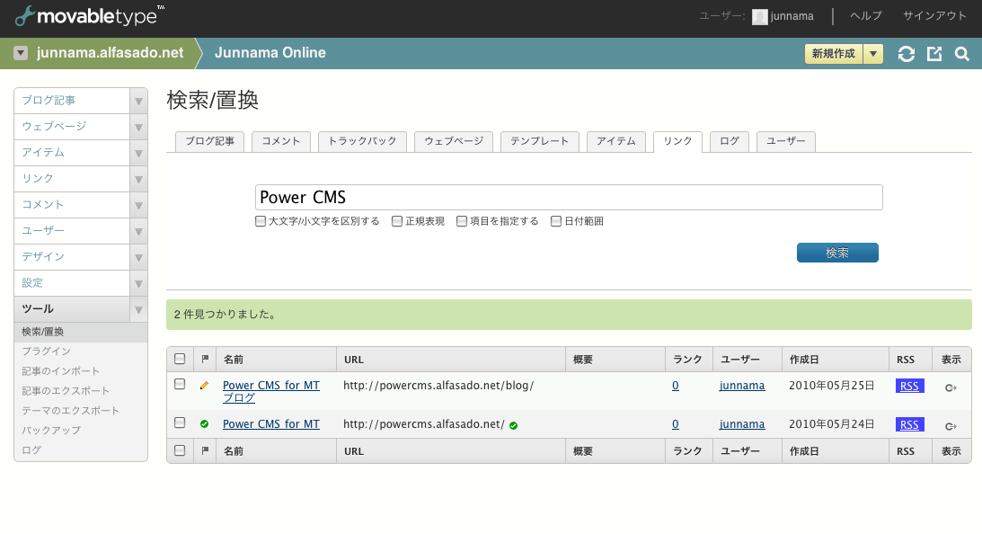The image size is (982, 534).
Task: Expand the デザイン sidebar menu arrow
Action: pyautogui.click(x=138, y=258)
